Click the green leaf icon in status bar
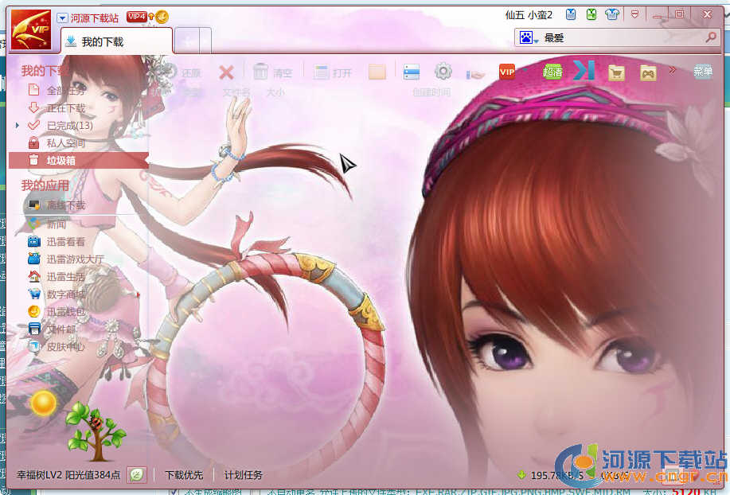Screen dimensions: 730x495 click(136, 474)
